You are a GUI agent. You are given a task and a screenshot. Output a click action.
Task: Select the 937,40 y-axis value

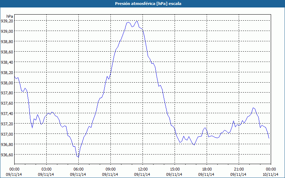pos(7,114)
